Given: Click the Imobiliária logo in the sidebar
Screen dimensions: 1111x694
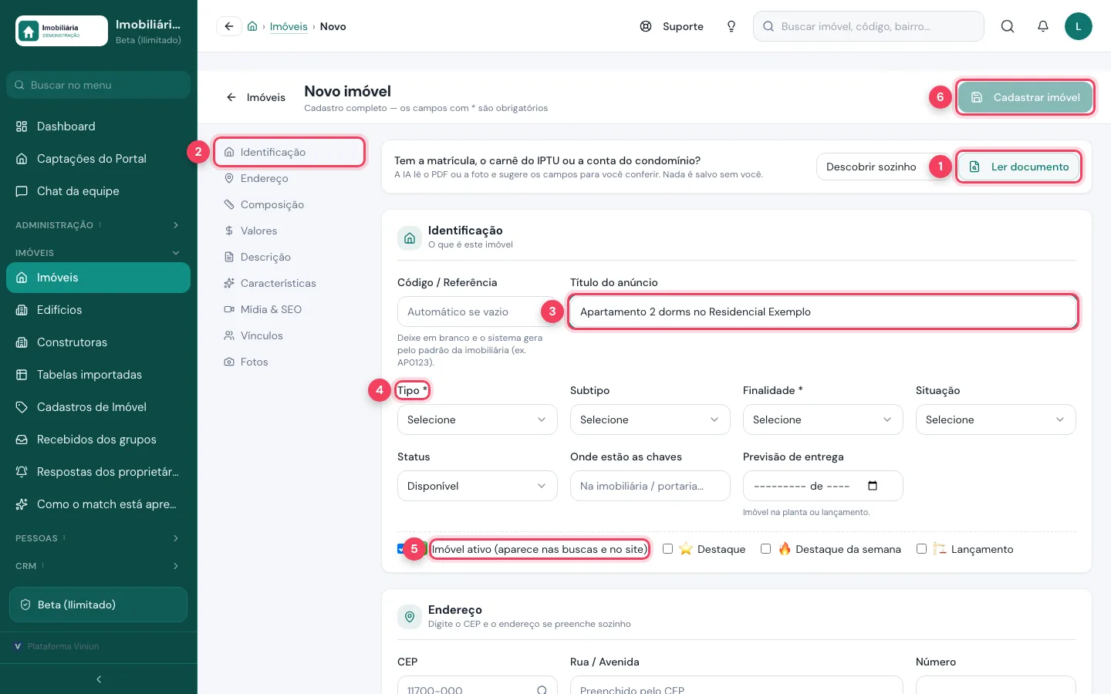Looking at the screenshot, I should point(62,31).
